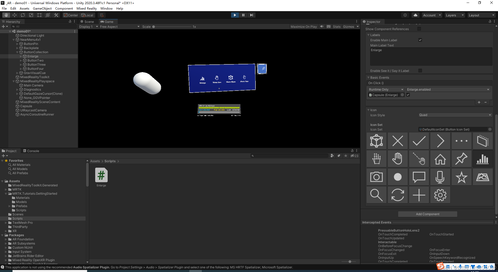Select the check mark icon in the Icon Set
498x272 pixels.
pos(419,141)
